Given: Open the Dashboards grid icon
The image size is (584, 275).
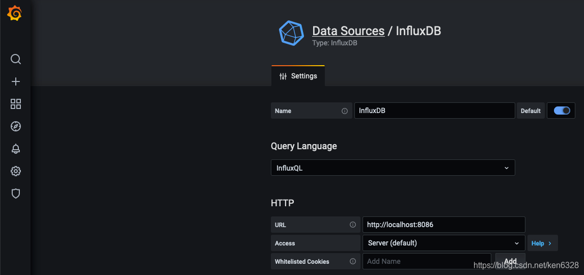Looking at the screenshot, I should click(16, 104).
